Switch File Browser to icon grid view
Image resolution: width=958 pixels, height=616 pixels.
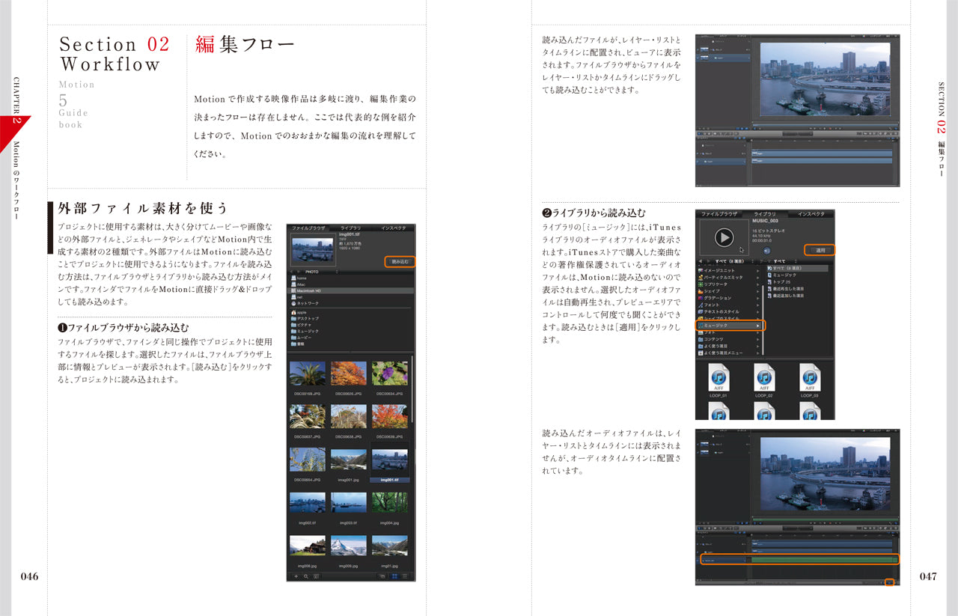pos(394,576)
